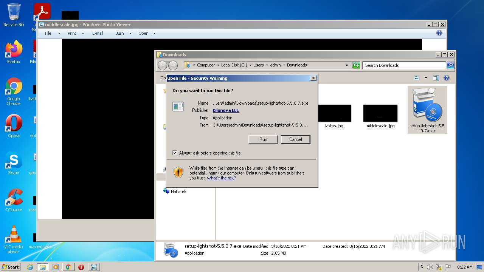The height and width of the screenshot is (272, 484).
Task: Expand admin breadcrumb dropdown arrow
Action: (x=284, y=65)
